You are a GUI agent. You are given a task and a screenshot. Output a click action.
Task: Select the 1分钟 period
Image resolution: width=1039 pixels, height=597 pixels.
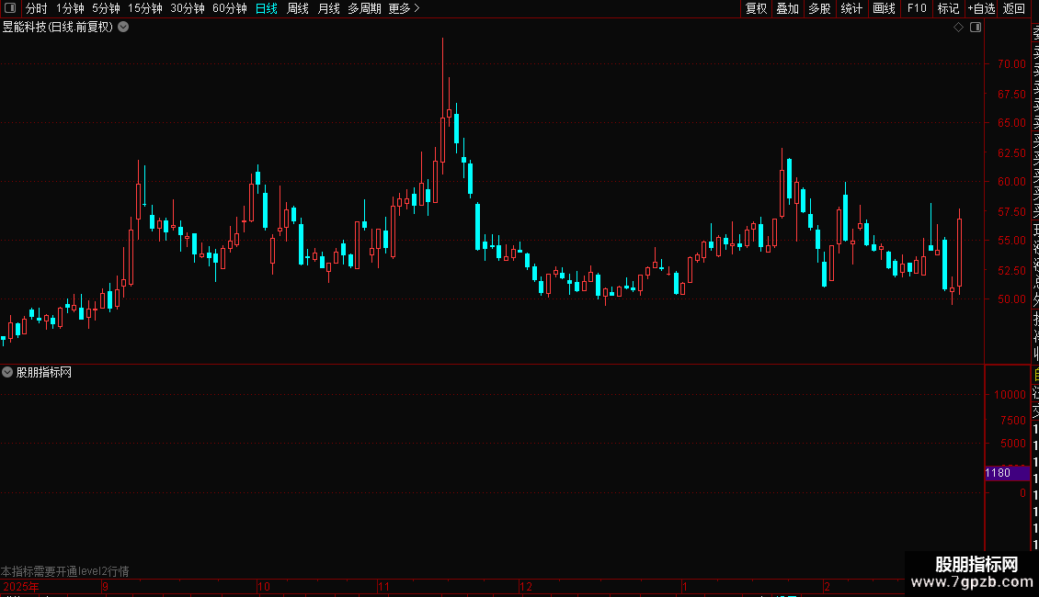click(70, 8)
